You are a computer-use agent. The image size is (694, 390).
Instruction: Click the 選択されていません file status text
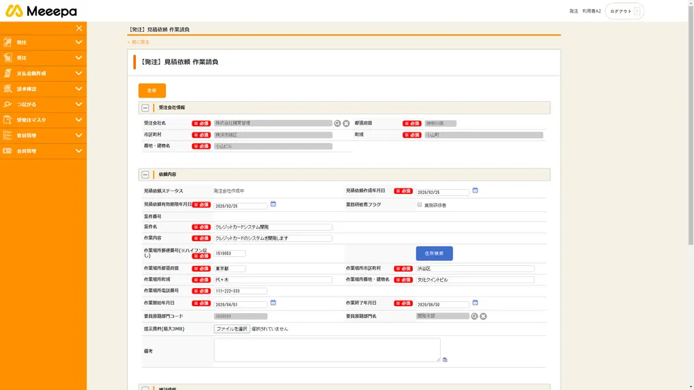[269, 328]
